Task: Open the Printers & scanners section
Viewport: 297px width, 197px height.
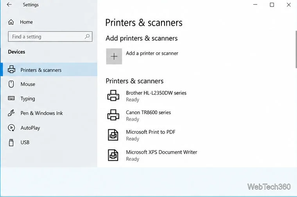Action: coord(49,70)
